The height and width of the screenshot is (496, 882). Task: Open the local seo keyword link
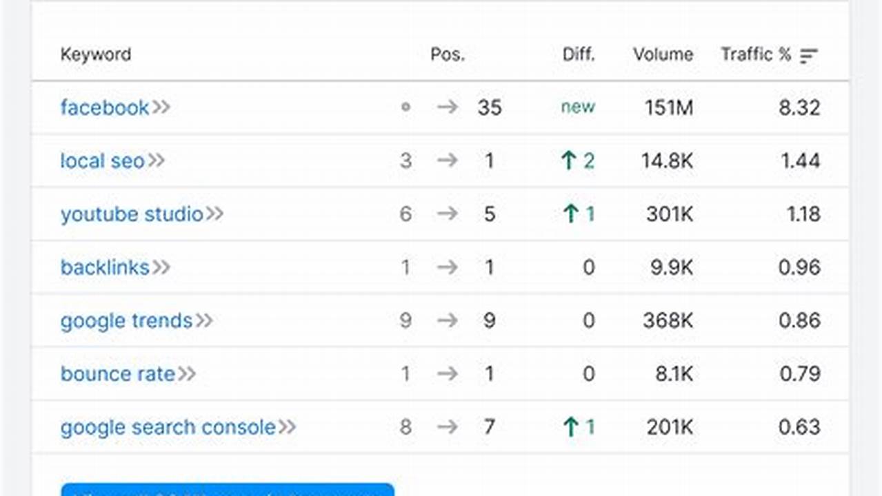tap(103, 161)
